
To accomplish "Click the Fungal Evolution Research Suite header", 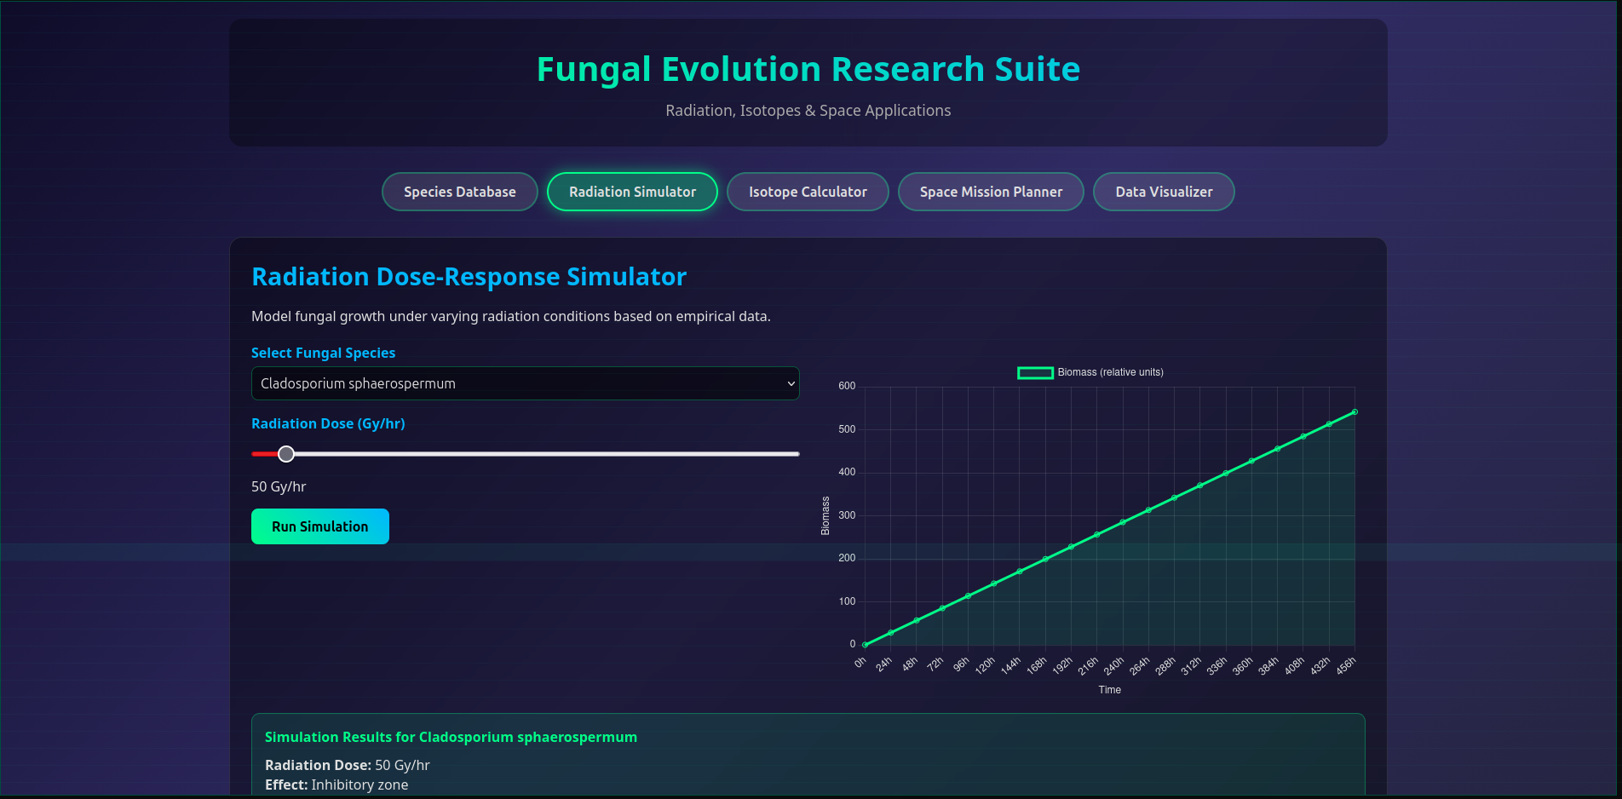I will click(x=808, y=69).
